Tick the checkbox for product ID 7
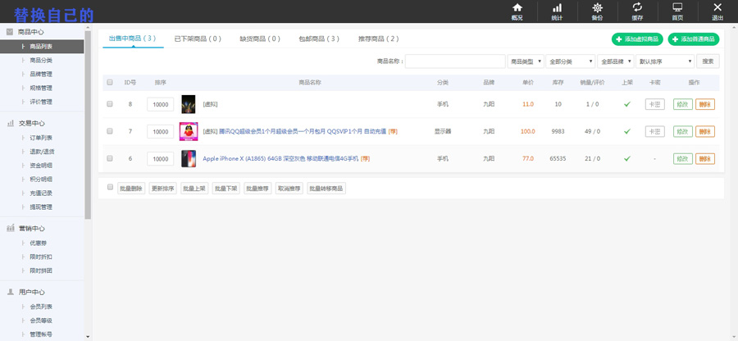The width and height of the screenshot is (738, 341). point(110,131)
